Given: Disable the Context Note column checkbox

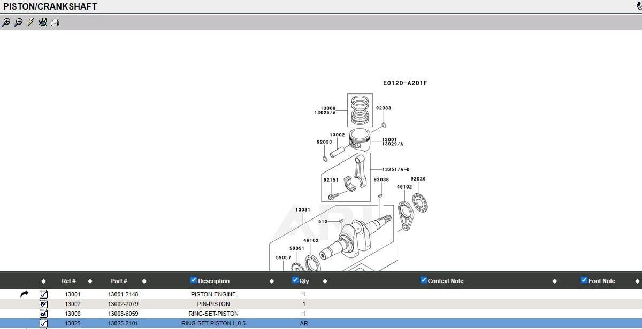Looking at the screenshot, I should pos(424,280).
